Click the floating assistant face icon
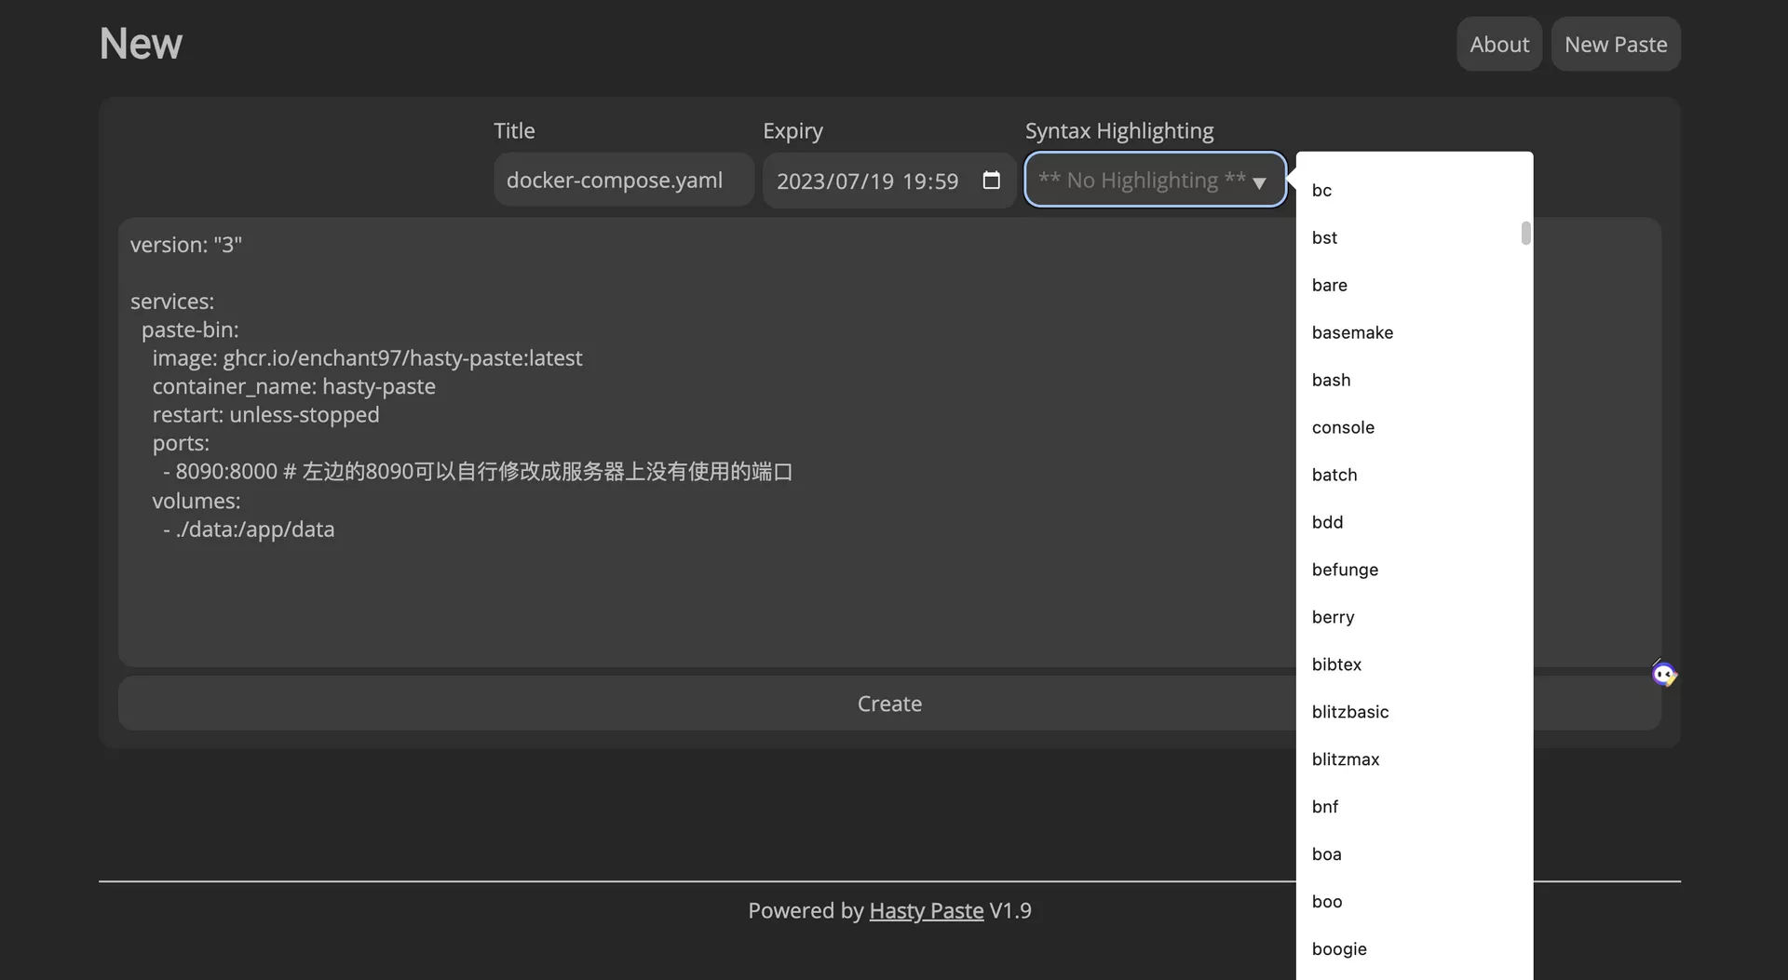Image resolution: width=1788 pixels, height=980 pixels. pyautogui.click(x=1663, y=673)
